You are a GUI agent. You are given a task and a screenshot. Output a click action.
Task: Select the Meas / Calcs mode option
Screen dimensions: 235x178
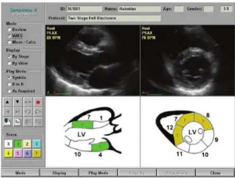(9, 42)
